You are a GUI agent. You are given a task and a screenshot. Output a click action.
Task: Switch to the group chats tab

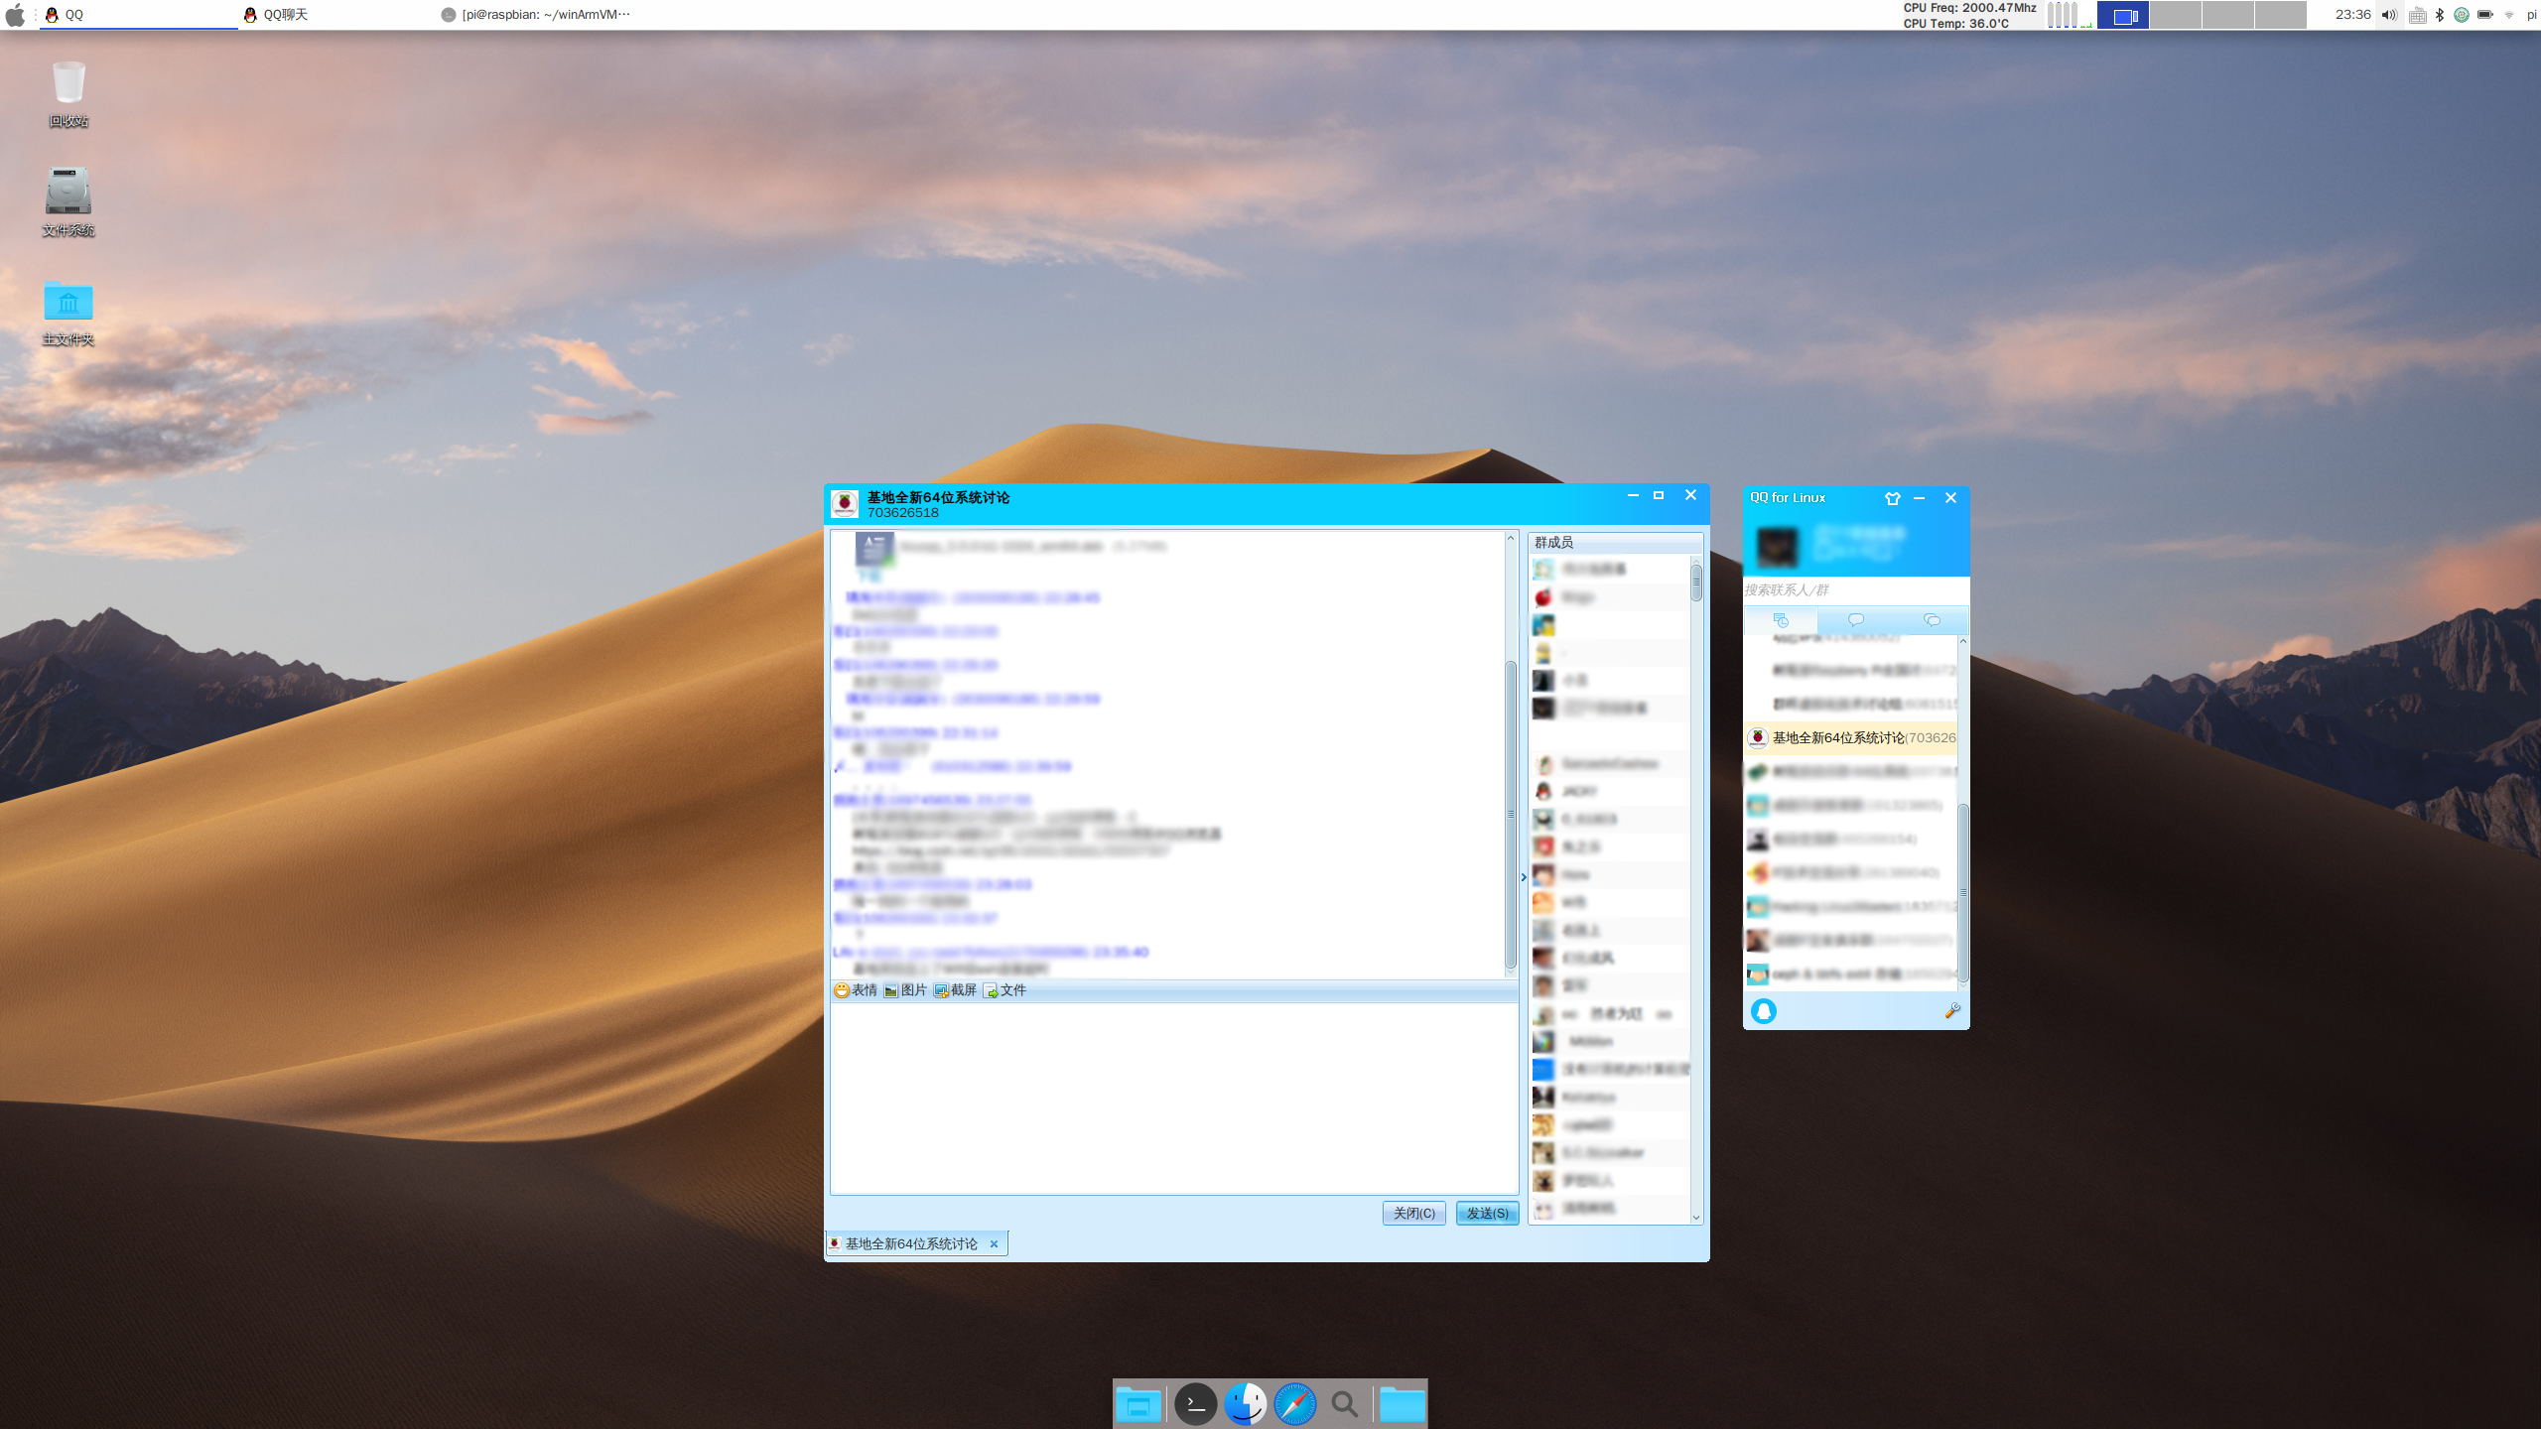1932,620
